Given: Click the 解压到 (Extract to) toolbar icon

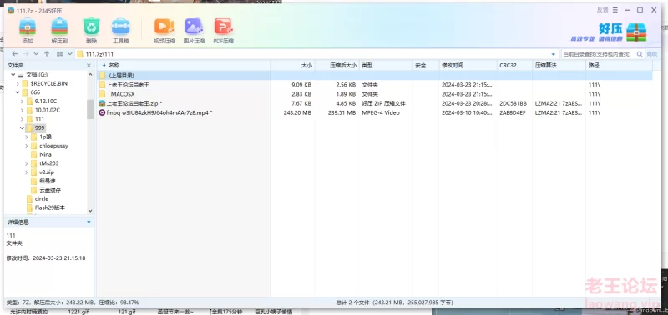Looking at the screenshot, I should click(x=59, y=31).
